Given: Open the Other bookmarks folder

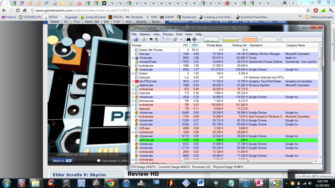Looking at the screenshot, I should pos(319,17).
